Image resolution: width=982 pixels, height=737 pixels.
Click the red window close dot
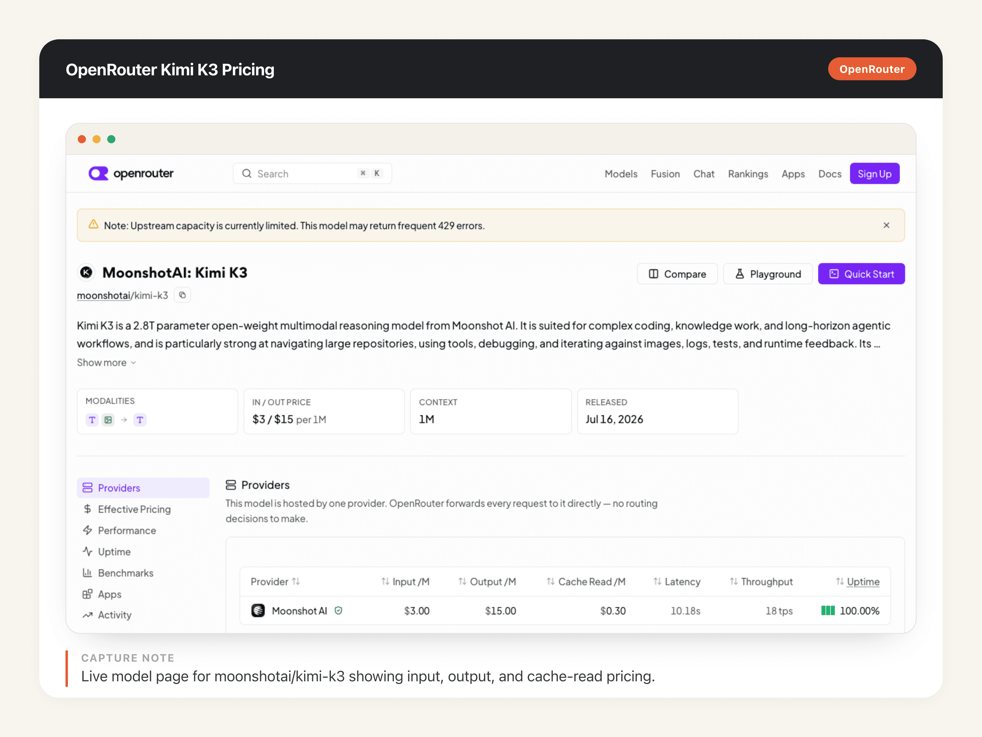(x=82, y=139)
